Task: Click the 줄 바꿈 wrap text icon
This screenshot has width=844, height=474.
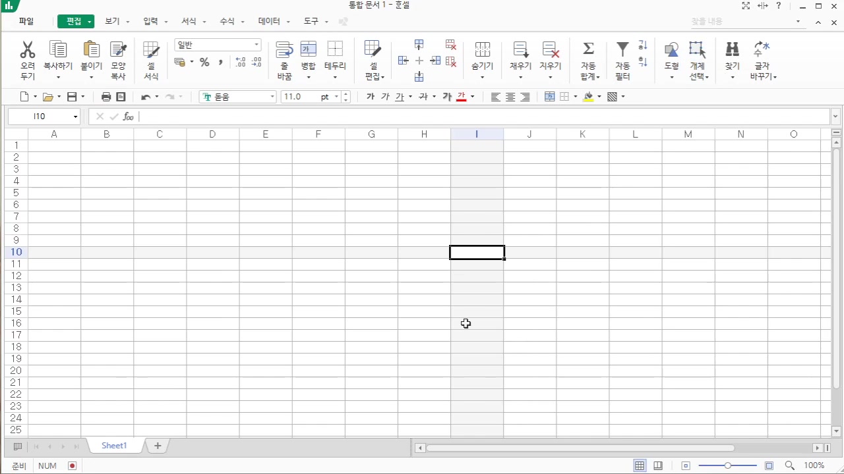Action: pyautogui.click(x=284, y=50)
